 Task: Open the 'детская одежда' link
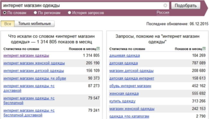point(123,63)
